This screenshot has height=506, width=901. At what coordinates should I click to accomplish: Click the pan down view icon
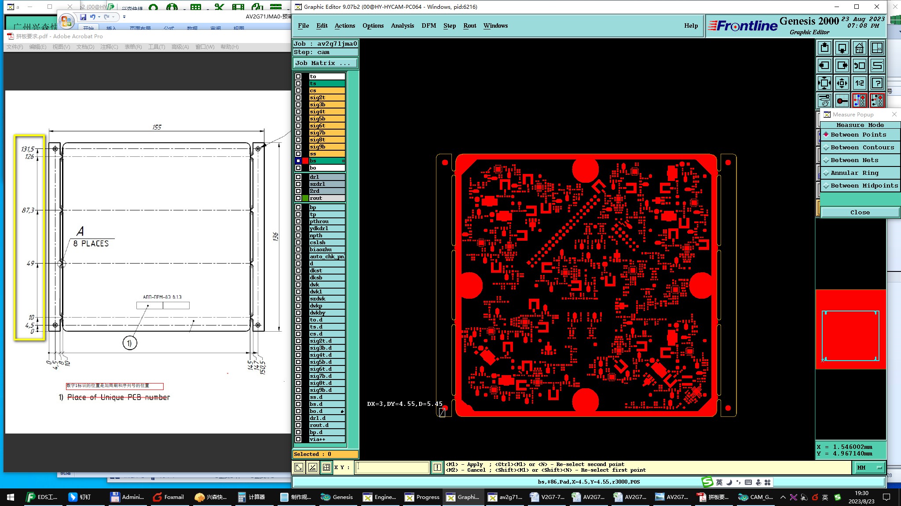click(842, 48)
